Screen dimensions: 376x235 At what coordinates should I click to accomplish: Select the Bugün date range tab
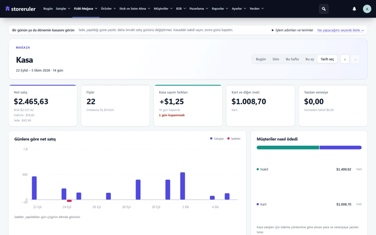[x=261, y=59]
